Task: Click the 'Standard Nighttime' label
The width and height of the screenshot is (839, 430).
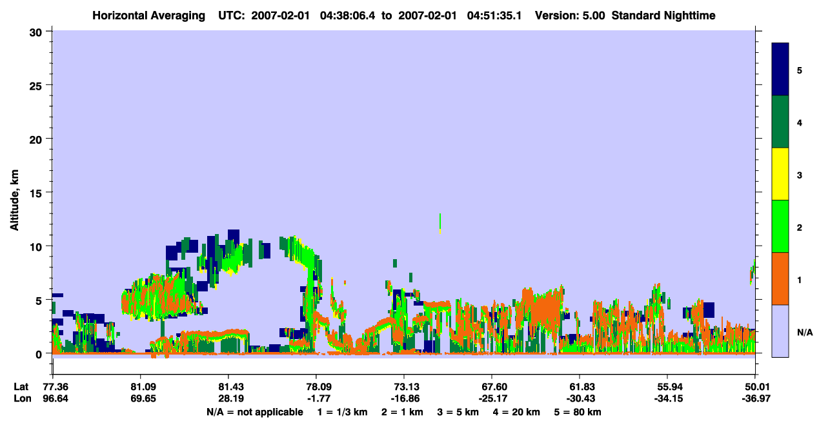Action: coord(663,15)
